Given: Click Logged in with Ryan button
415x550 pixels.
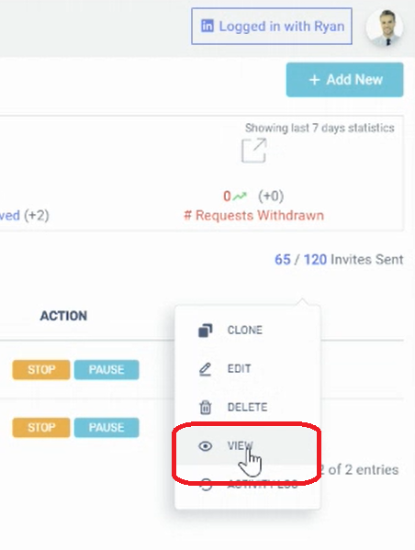Looking at the screenshot, I should tap(272, 27).
